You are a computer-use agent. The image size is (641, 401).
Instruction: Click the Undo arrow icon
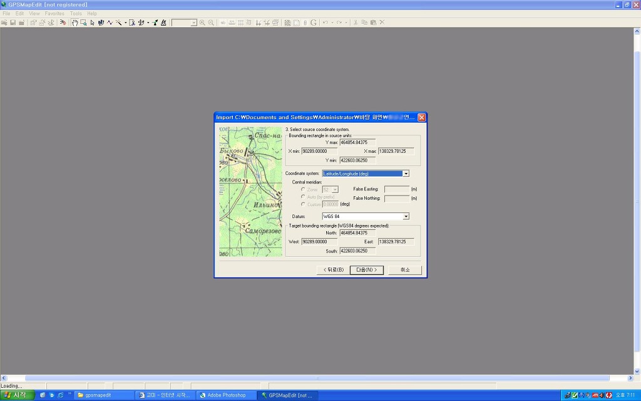325,23
